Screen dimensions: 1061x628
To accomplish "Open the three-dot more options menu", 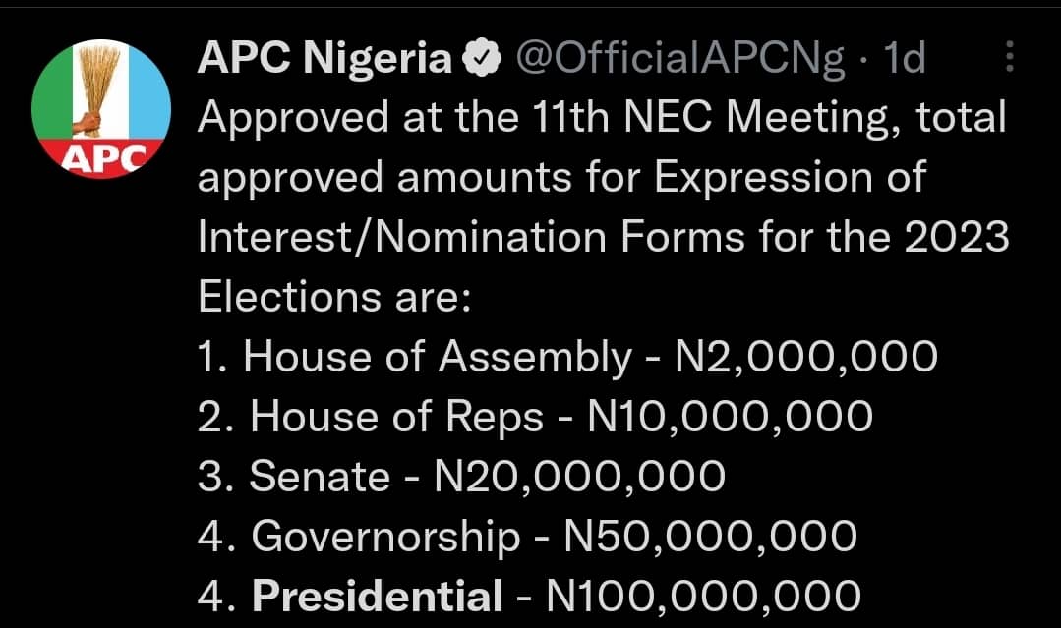I will (x=1010, y=59).
